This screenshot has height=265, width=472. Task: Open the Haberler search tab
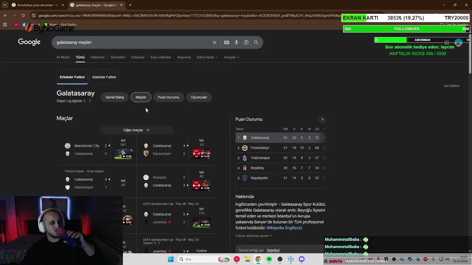click(x=98, y=57)
